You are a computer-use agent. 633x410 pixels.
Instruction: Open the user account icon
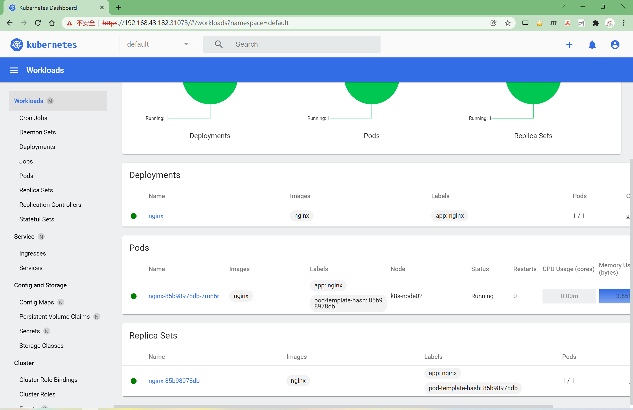(x=615, y=44)
